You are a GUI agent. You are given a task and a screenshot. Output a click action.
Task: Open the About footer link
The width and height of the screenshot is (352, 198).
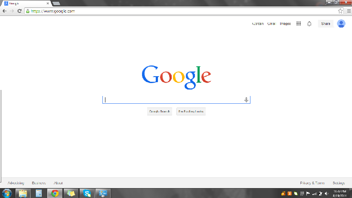[x=58, y=183]
